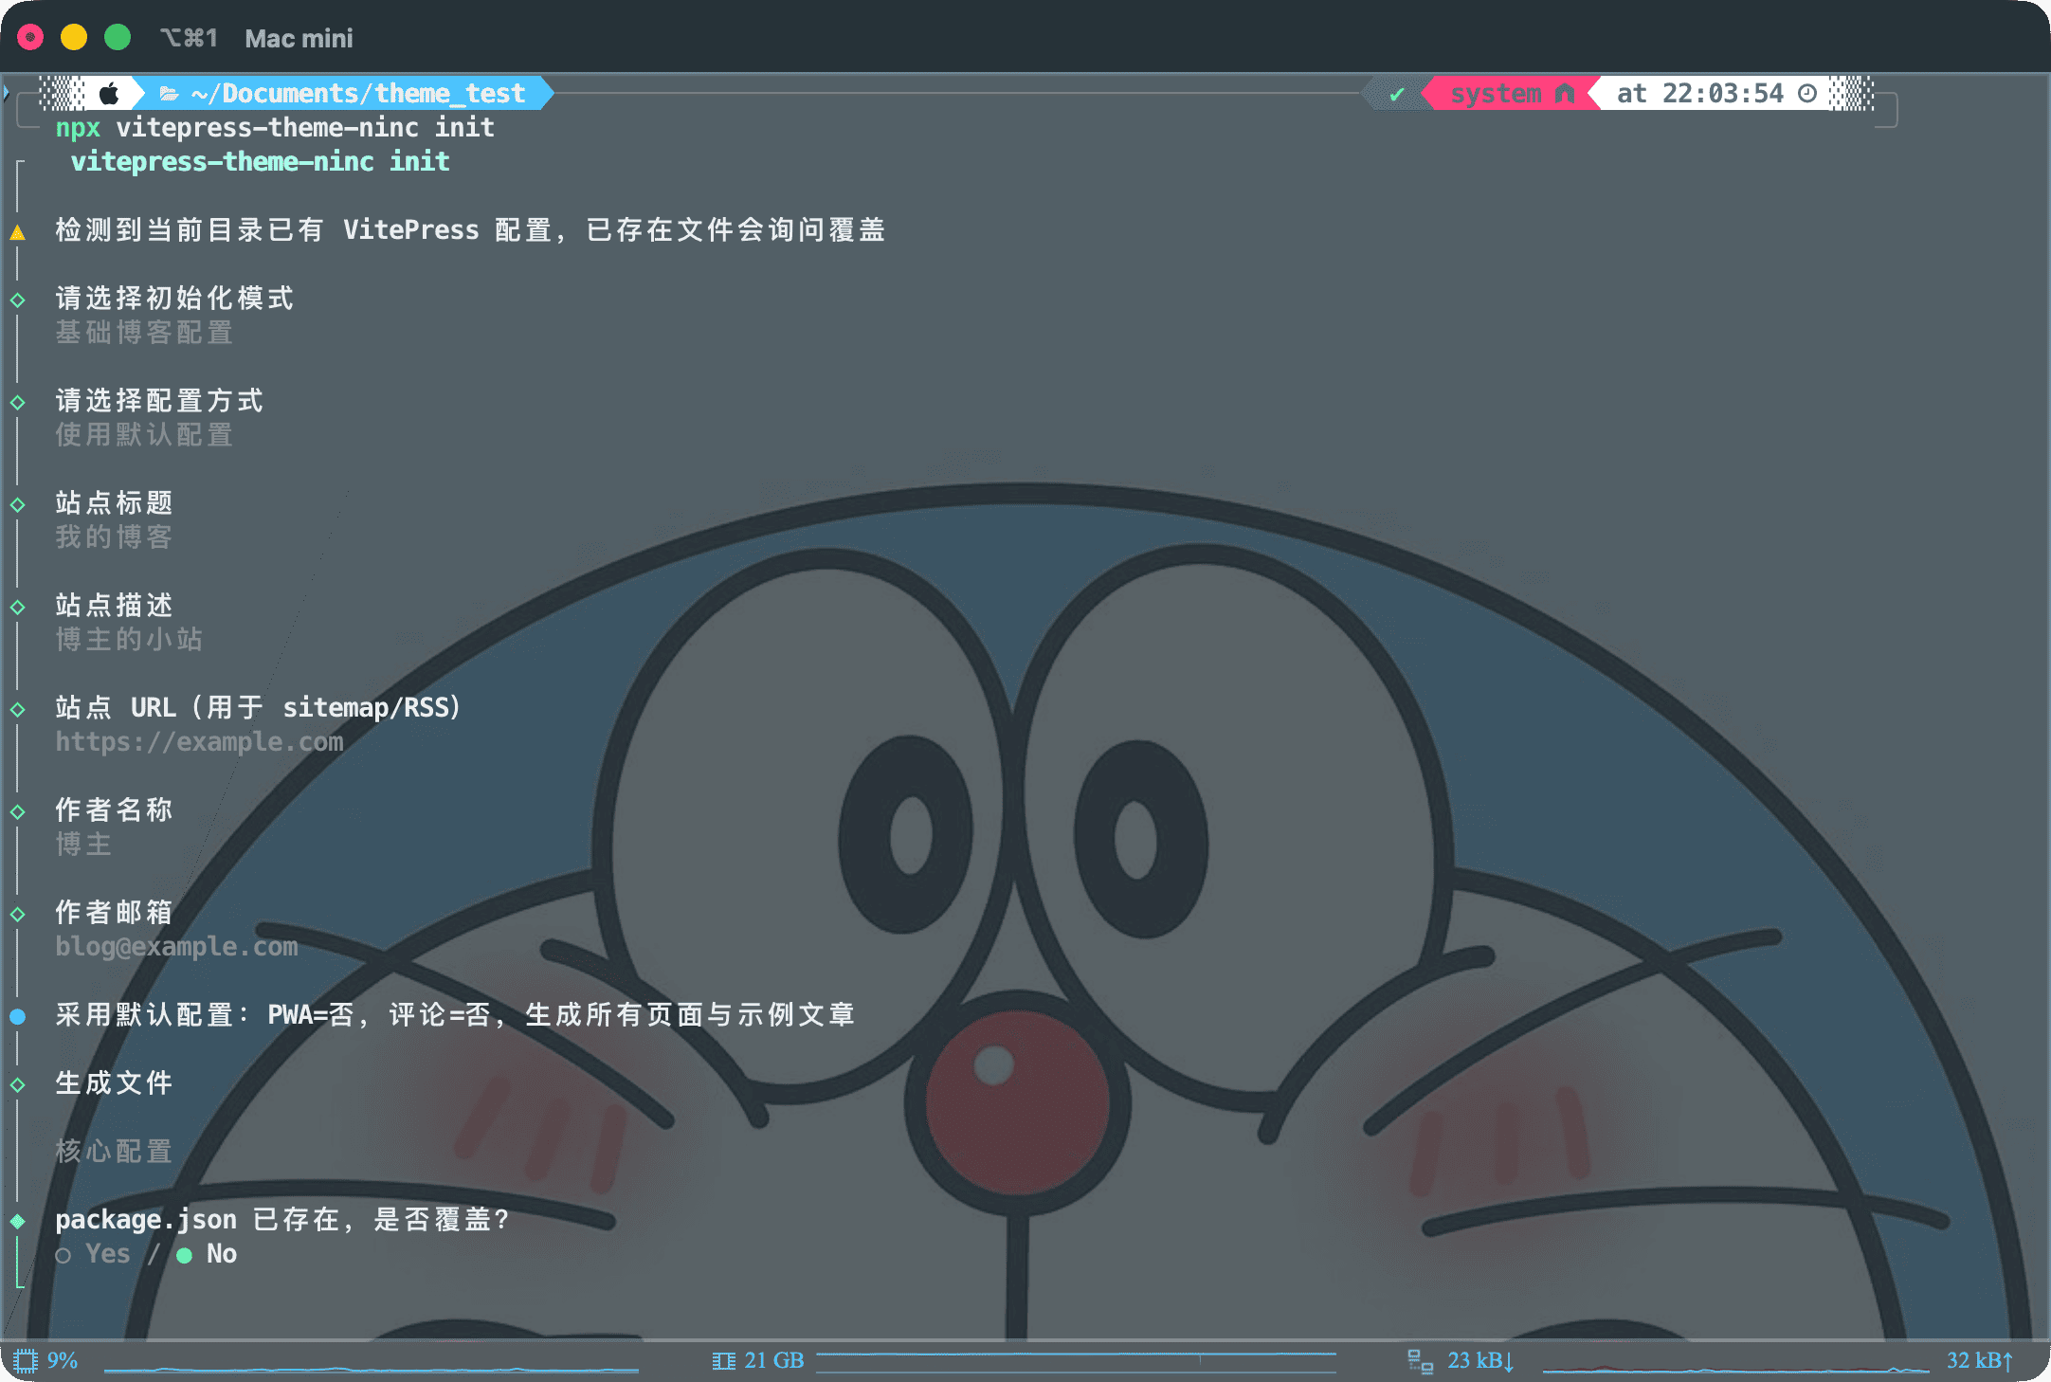Click the 使用默认配置 answer
Screen dimensions: 2051x1382
(144, 434)
